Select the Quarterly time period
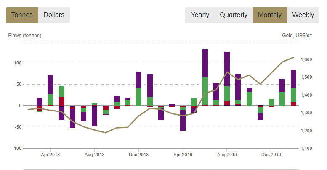 (233, 15)
